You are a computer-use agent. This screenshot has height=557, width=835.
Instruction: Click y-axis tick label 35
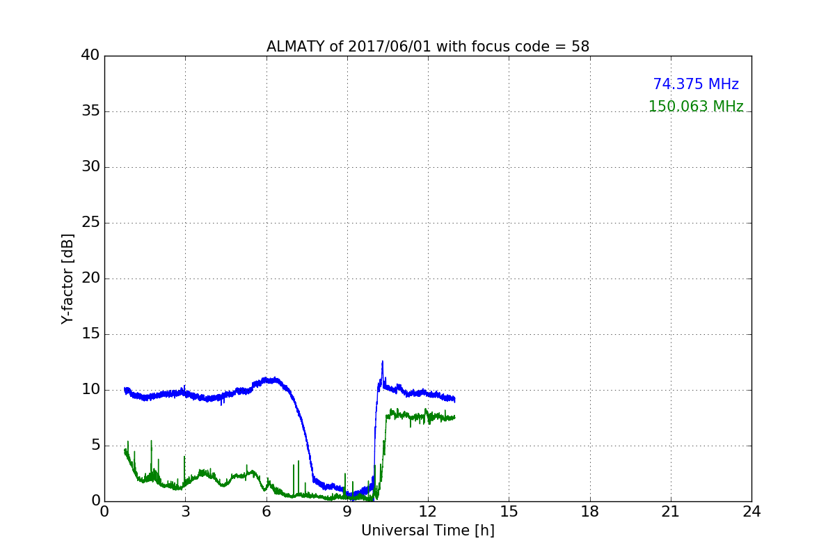(x=90, y=111)
